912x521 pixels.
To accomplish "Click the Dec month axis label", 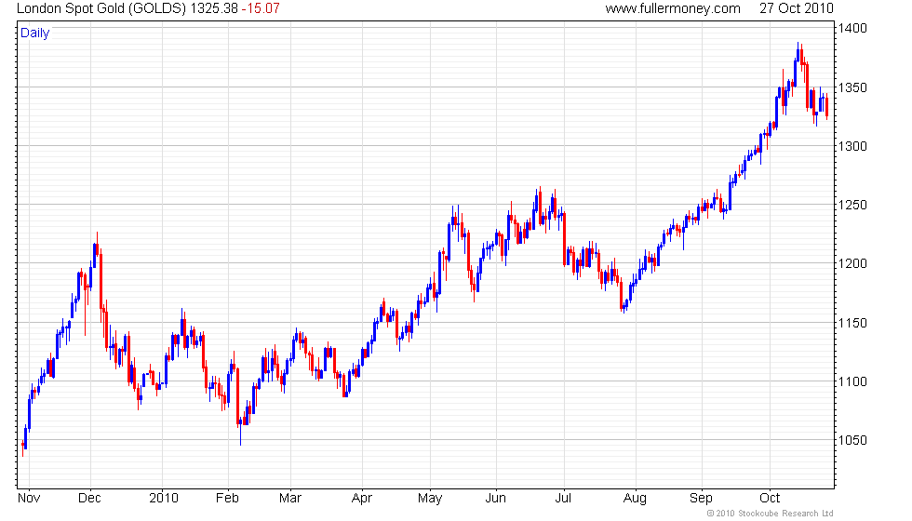I will 89,499.
